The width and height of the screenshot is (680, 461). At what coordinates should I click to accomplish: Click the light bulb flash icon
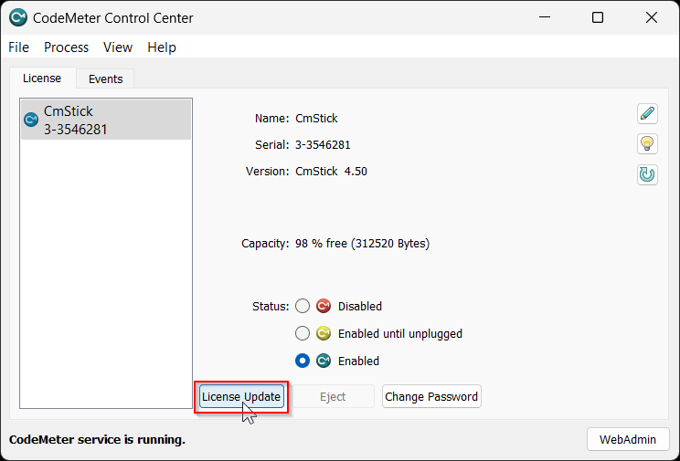(647, 144)
